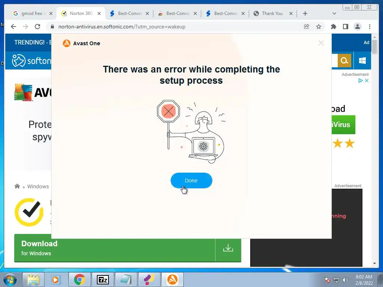Click the volume speaker tray icon
Image resolution: width=383 pixels, height=287 pixels.
click(x=345, y=280)
